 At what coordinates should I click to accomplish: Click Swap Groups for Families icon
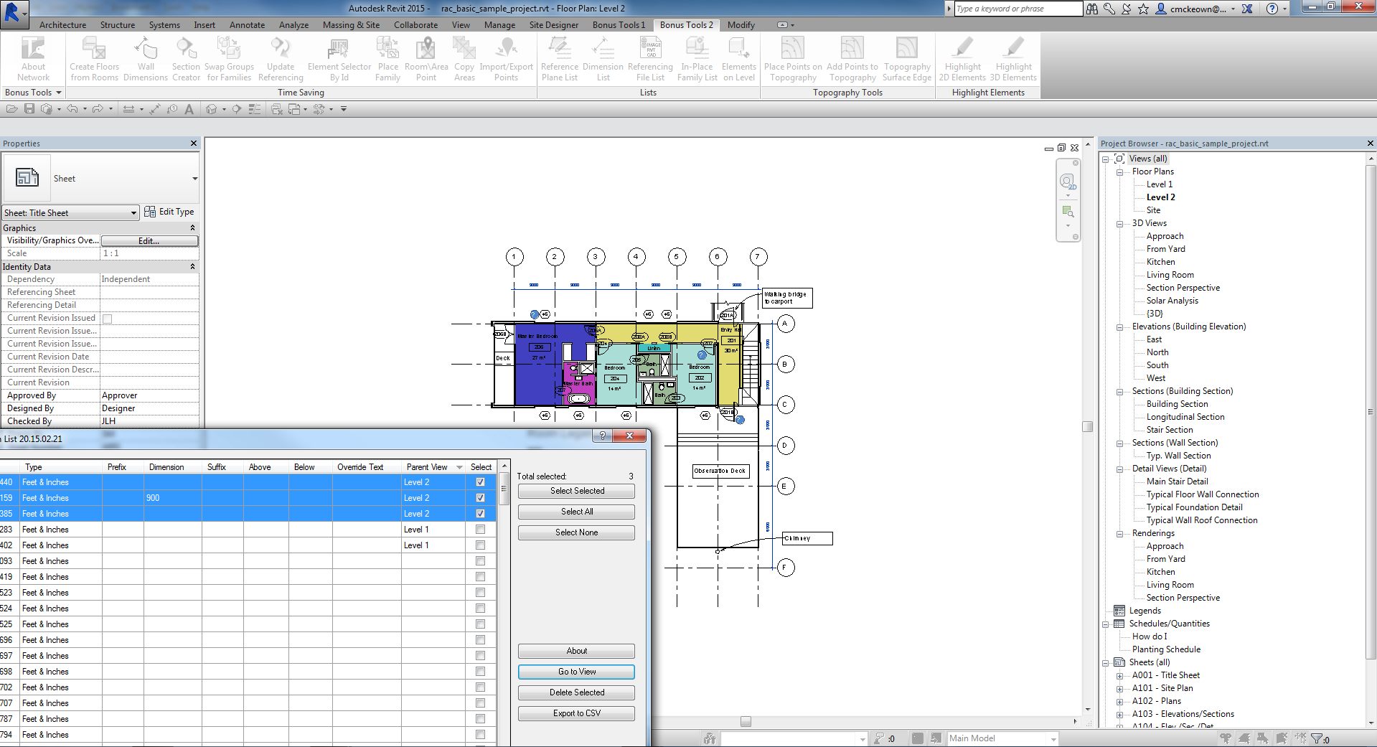pos(229,49)
